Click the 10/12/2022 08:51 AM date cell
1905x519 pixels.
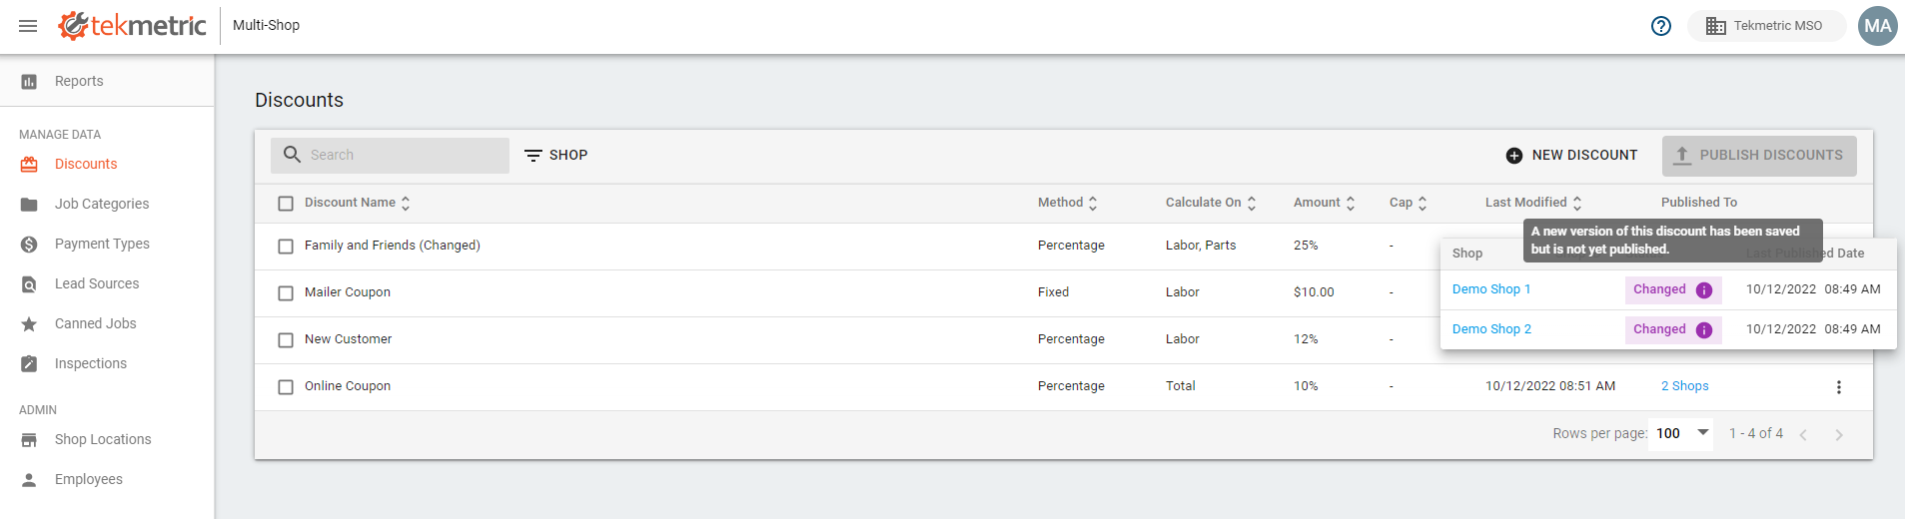[x=1550, y=386]
